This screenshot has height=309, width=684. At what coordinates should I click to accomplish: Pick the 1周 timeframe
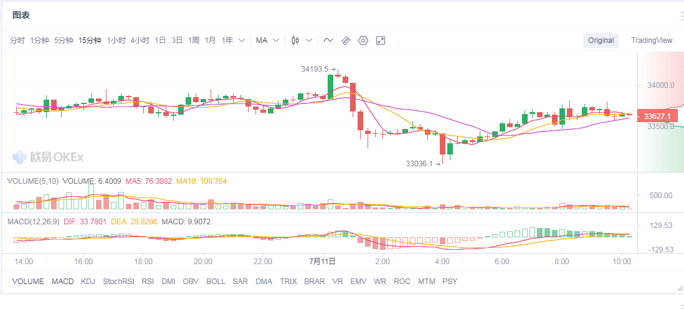(194, 40)
